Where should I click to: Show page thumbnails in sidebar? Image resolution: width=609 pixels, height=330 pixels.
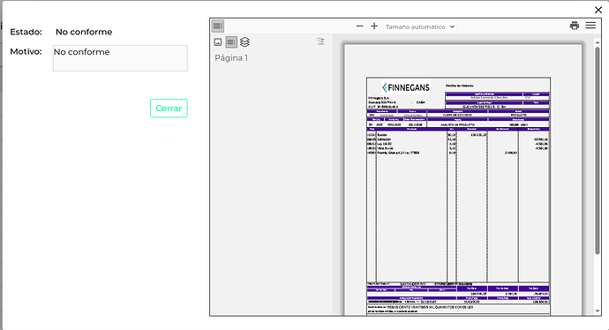[218, 42]
